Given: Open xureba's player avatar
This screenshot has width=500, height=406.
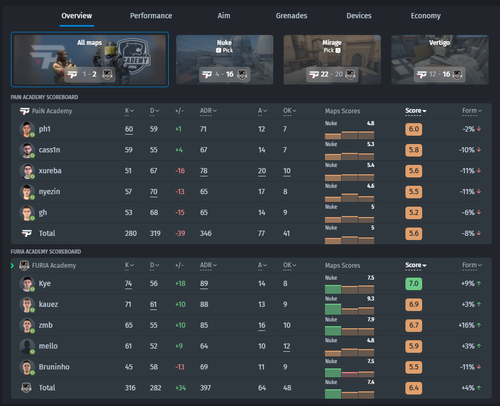Looking at the screenshot, I should tap(27, 171).
